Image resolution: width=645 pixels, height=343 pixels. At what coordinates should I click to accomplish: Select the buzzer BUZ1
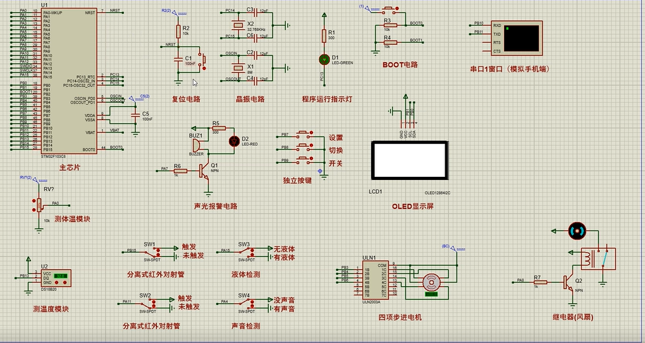197,145
